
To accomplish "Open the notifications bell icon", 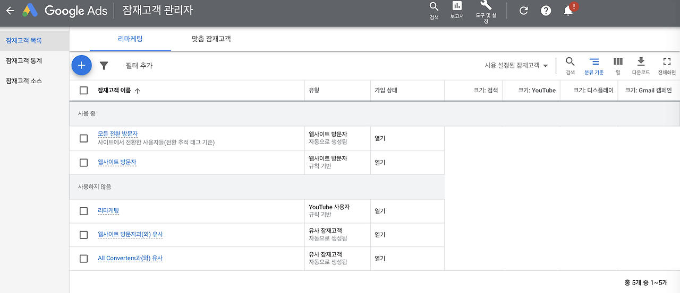I will (x=569, y=10).
